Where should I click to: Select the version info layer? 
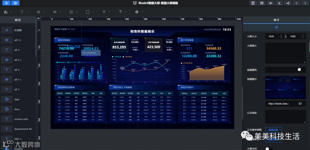click(x=18, y=119)
